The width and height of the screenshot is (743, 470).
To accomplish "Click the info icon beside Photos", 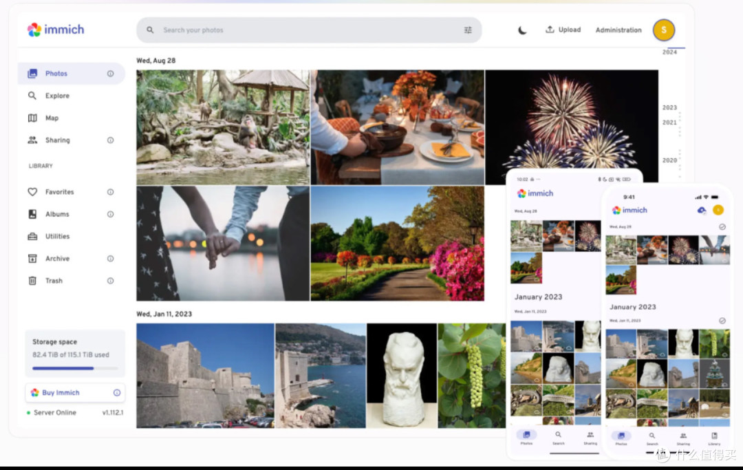I will pyautogui.click(x=110, y=74).
